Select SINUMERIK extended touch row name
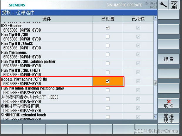Image resolution: width=182 pixels, height=136 pixels. 23,115
